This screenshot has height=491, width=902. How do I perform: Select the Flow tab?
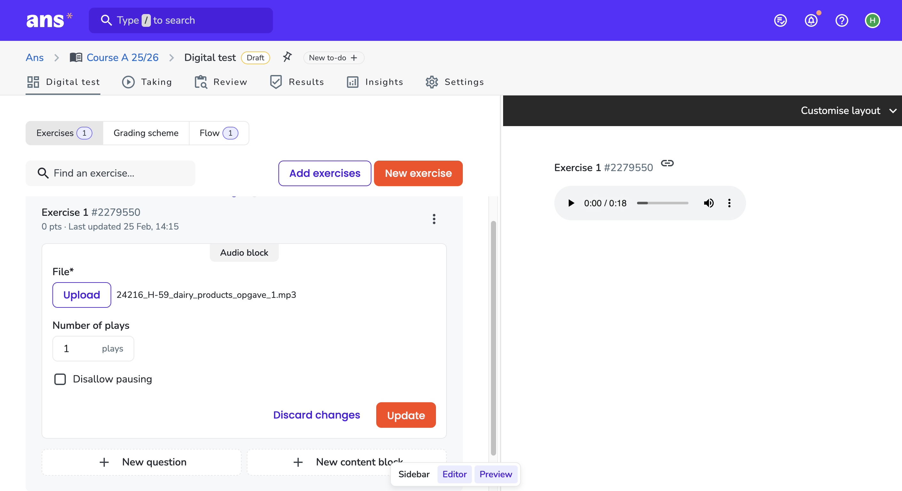click(219, 133)
